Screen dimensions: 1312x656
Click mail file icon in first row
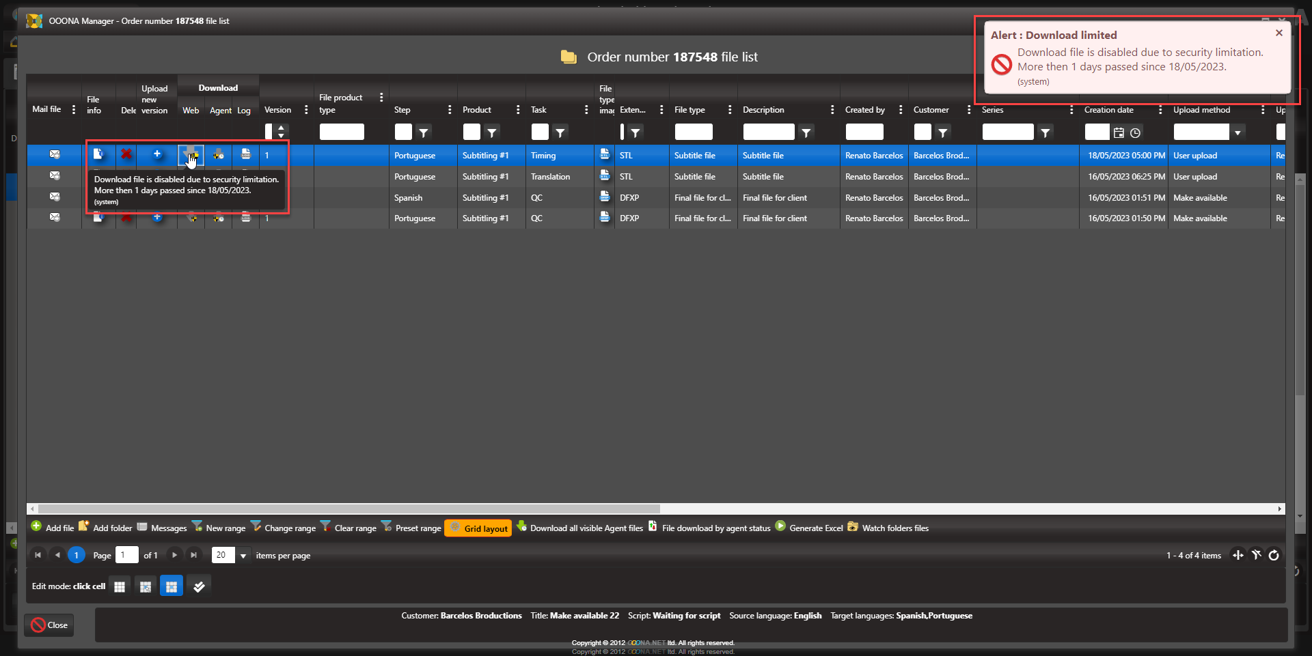[x=55, y=155]
